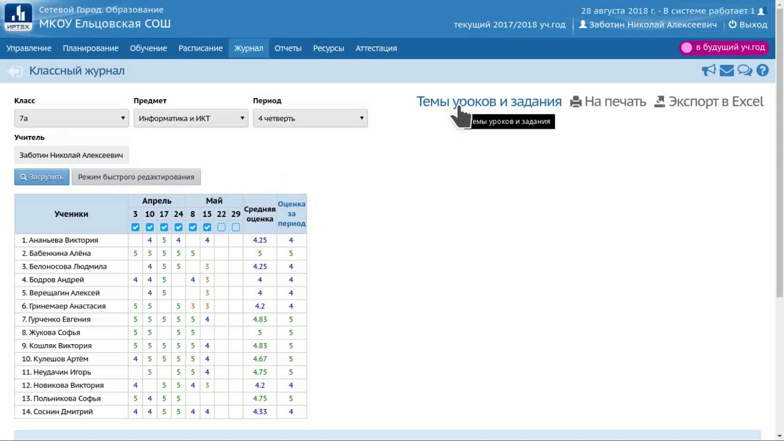This screenshot has height=441, width=784.
Task: Click the current year text 2017/2018 уч.год
Action: click(x=510, y=24)
